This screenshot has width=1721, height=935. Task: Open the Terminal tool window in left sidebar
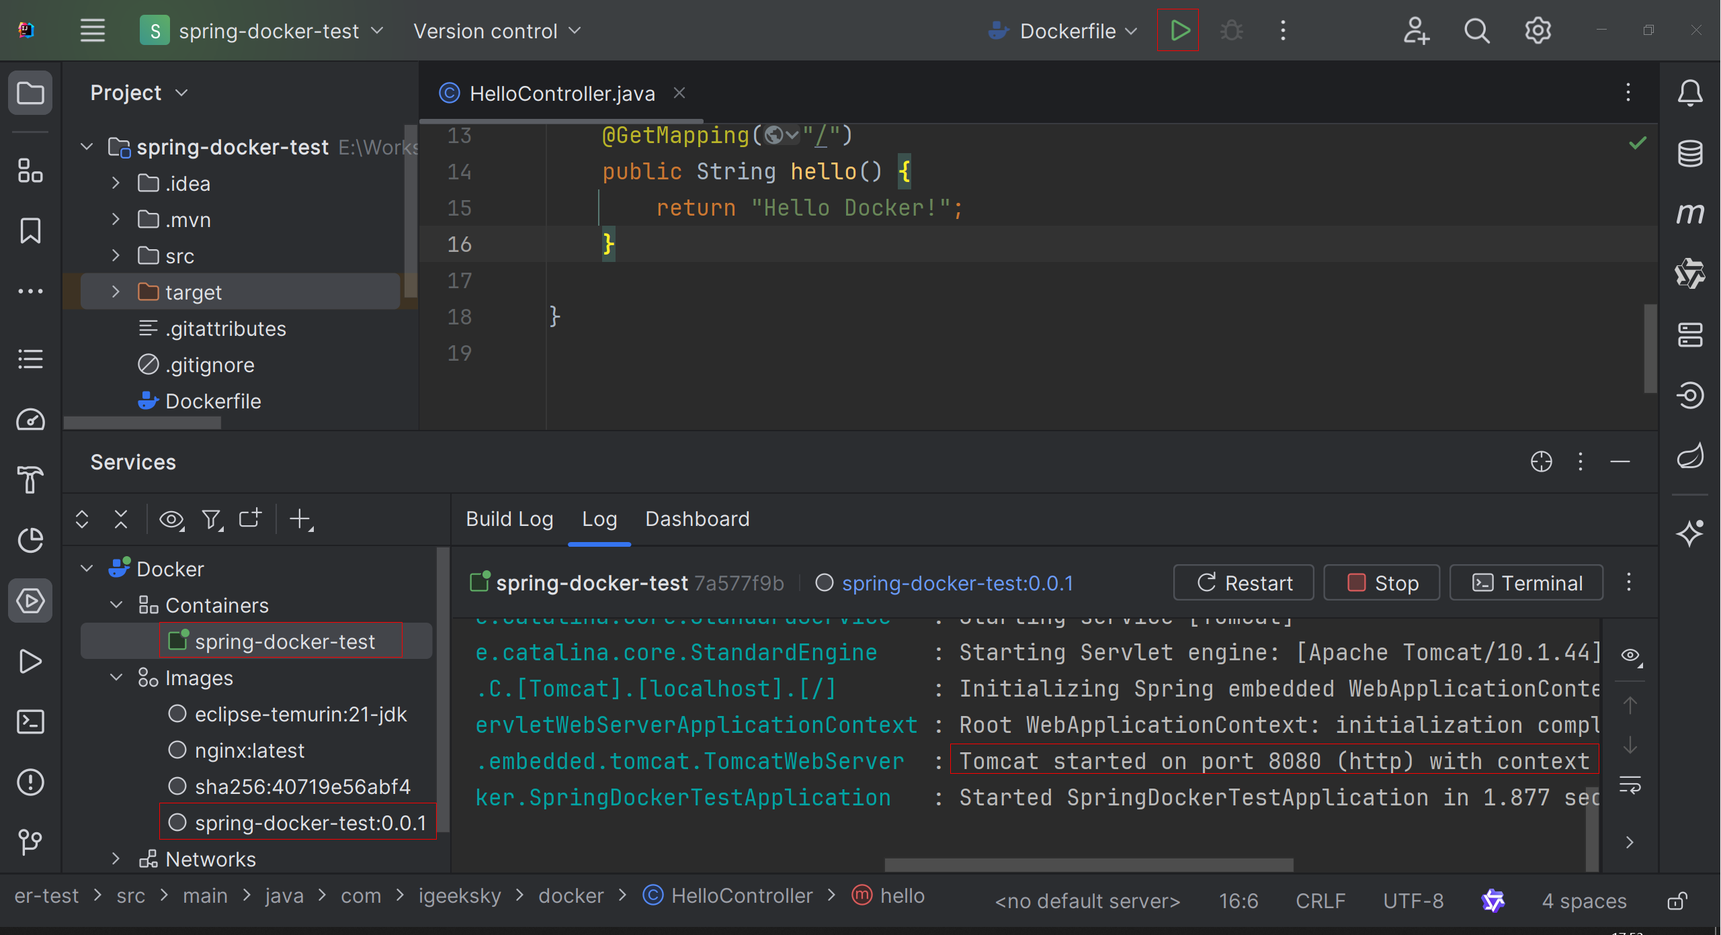(30, 722)
